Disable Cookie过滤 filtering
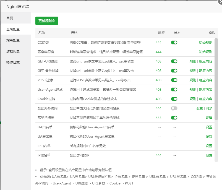The height and width of the screenshot is (190, 222). 174,99
